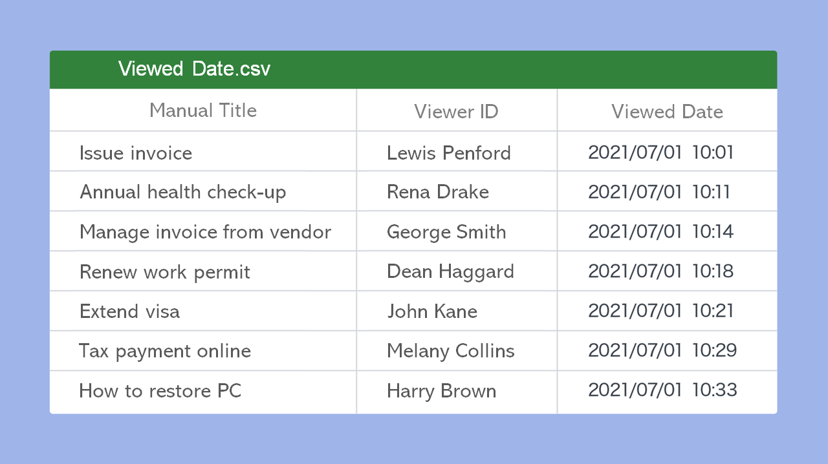828x464 pixels.
Task: Select the Manual Title column header
Action: (203, 111)
